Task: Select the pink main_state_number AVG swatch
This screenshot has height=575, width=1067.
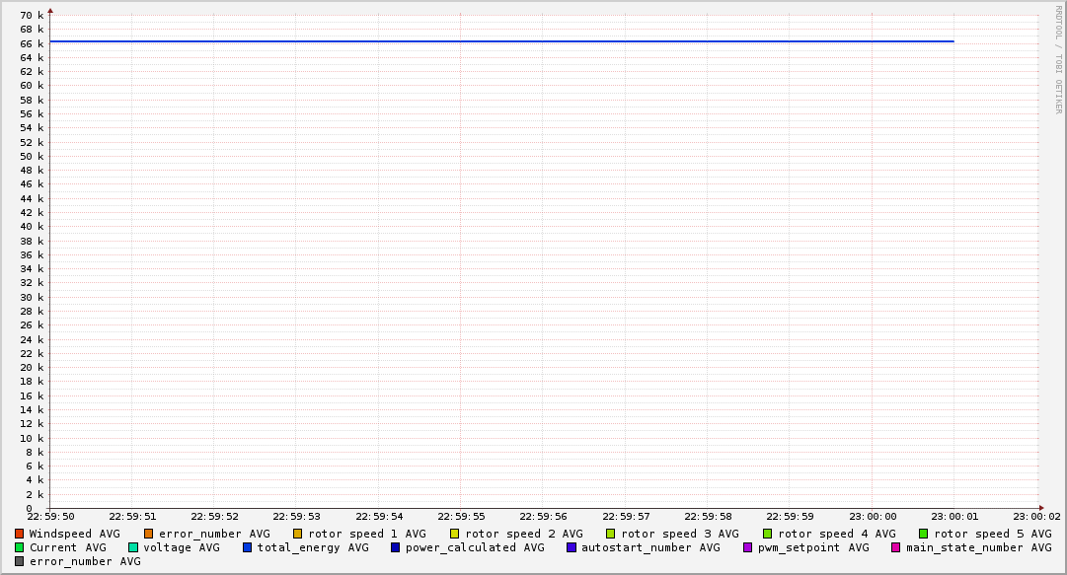Action: click(x=896, y=547)
